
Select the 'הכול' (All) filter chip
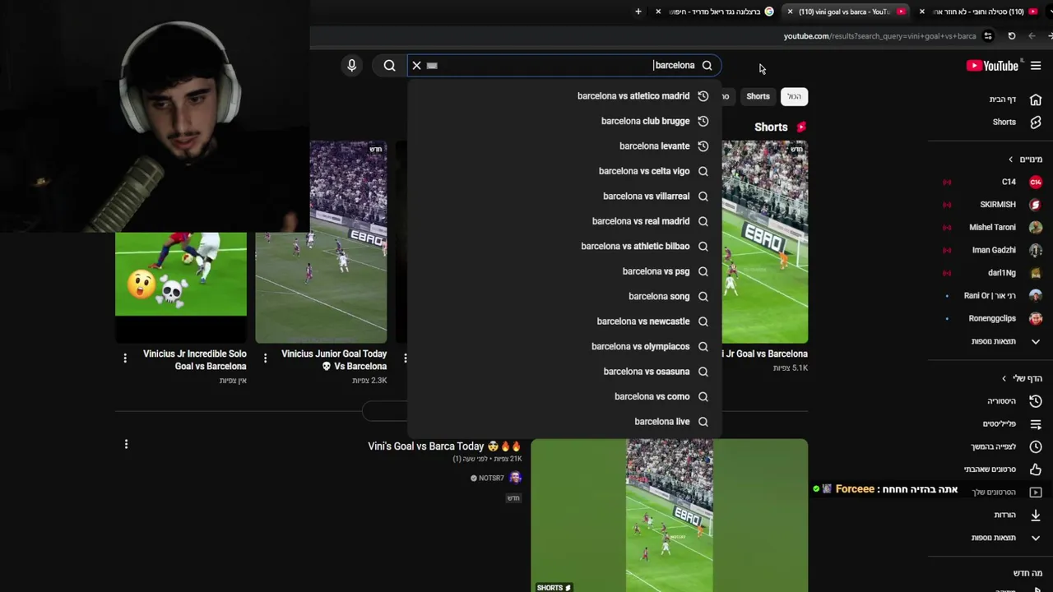tap(794, 96)
